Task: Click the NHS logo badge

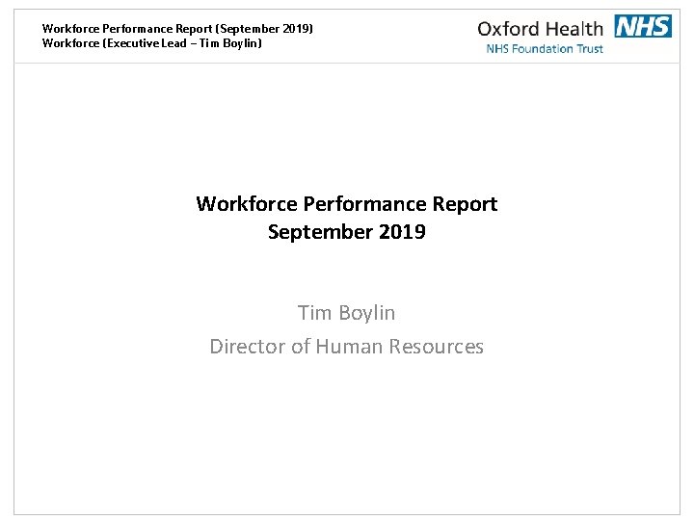Action: (x=643, y=26)
